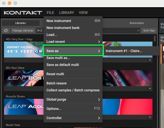This screenshot has width=164, height=128.
Task: Clear the search field with X icon
Action: (138, 30)
